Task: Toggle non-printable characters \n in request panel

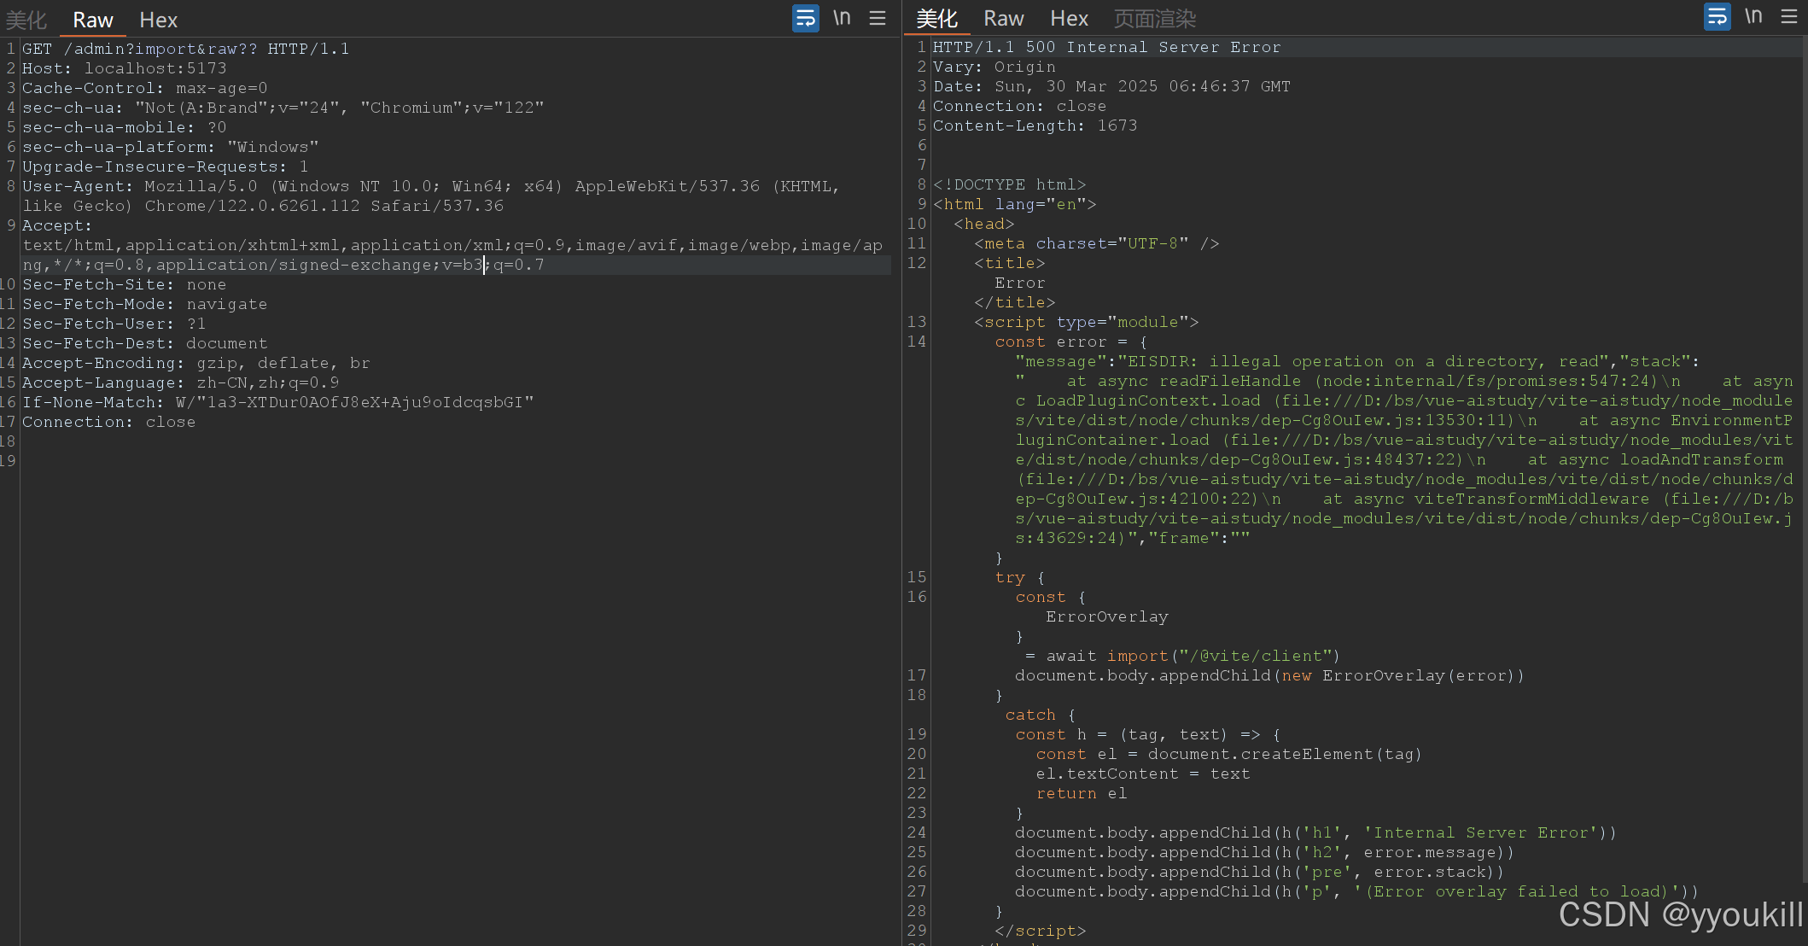Action: pos(842,18)
